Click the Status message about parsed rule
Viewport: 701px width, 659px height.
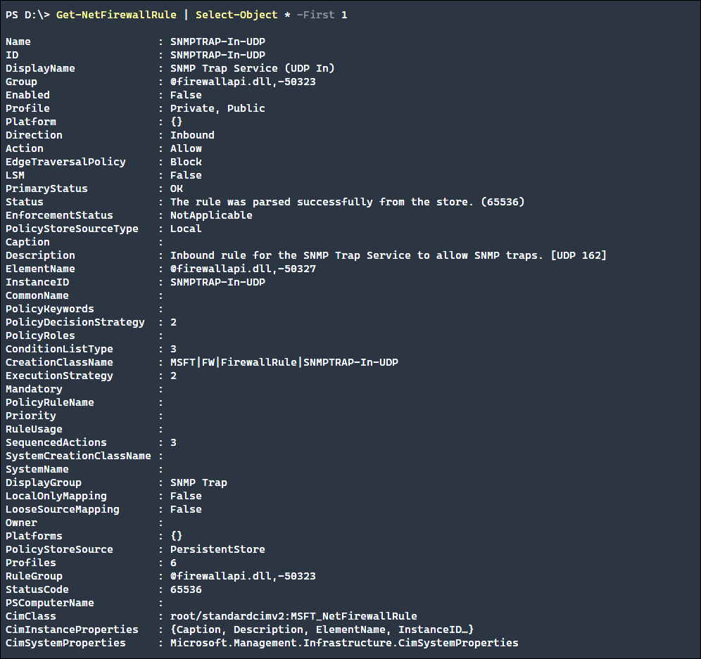[x=347, y=202]
